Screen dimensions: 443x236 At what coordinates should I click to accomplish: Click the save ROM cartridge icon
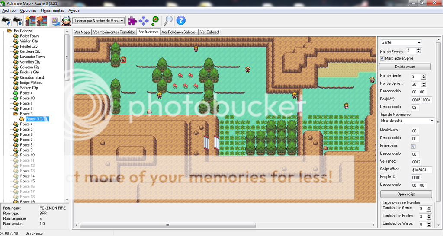tap(18, 20)
